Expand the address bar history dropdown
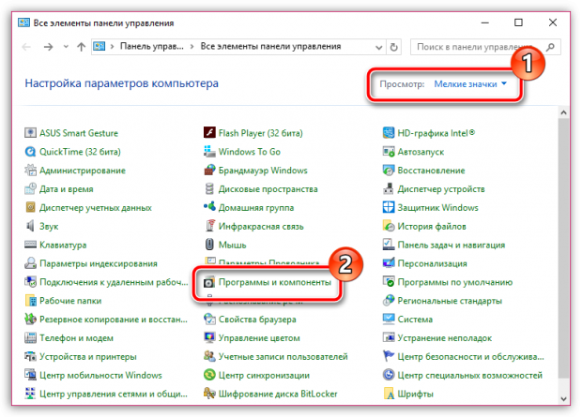The image size is (582, 417). (378, 47)
